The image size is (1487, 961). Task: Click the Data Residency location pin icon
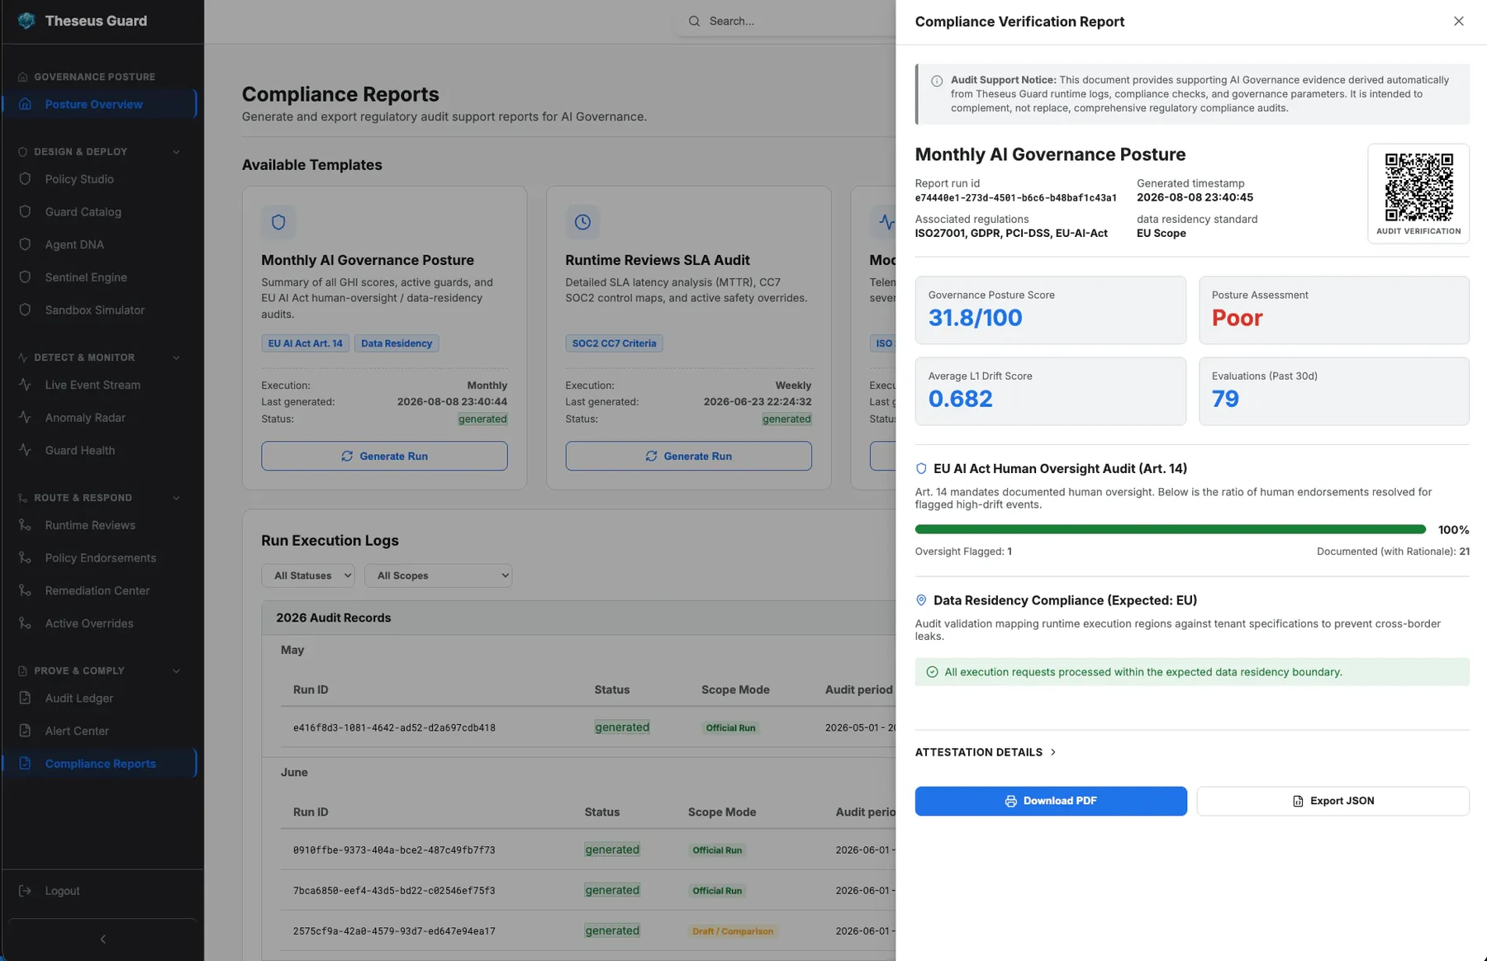pyautogui.click(x=921, y=600)
